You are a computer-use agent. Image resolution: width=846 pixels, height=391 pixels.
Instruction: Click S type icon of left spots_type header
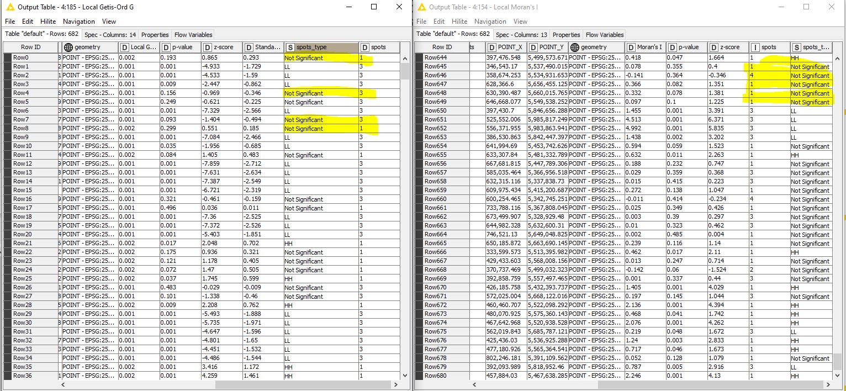(290, 47)
